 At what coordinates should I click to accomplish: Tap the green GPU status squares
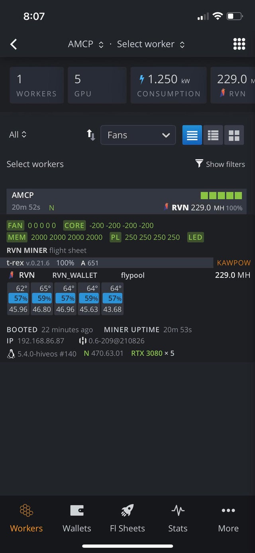pyautogui.click(x=221, y=195)
